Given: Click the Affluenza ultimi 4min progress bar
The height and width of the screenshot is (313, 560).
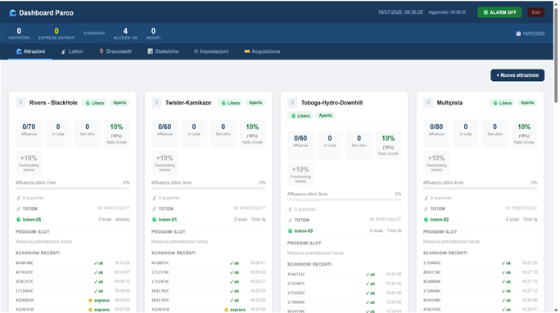Looking at the screenshot, I should pyautogui.click(x=480, y=188).
